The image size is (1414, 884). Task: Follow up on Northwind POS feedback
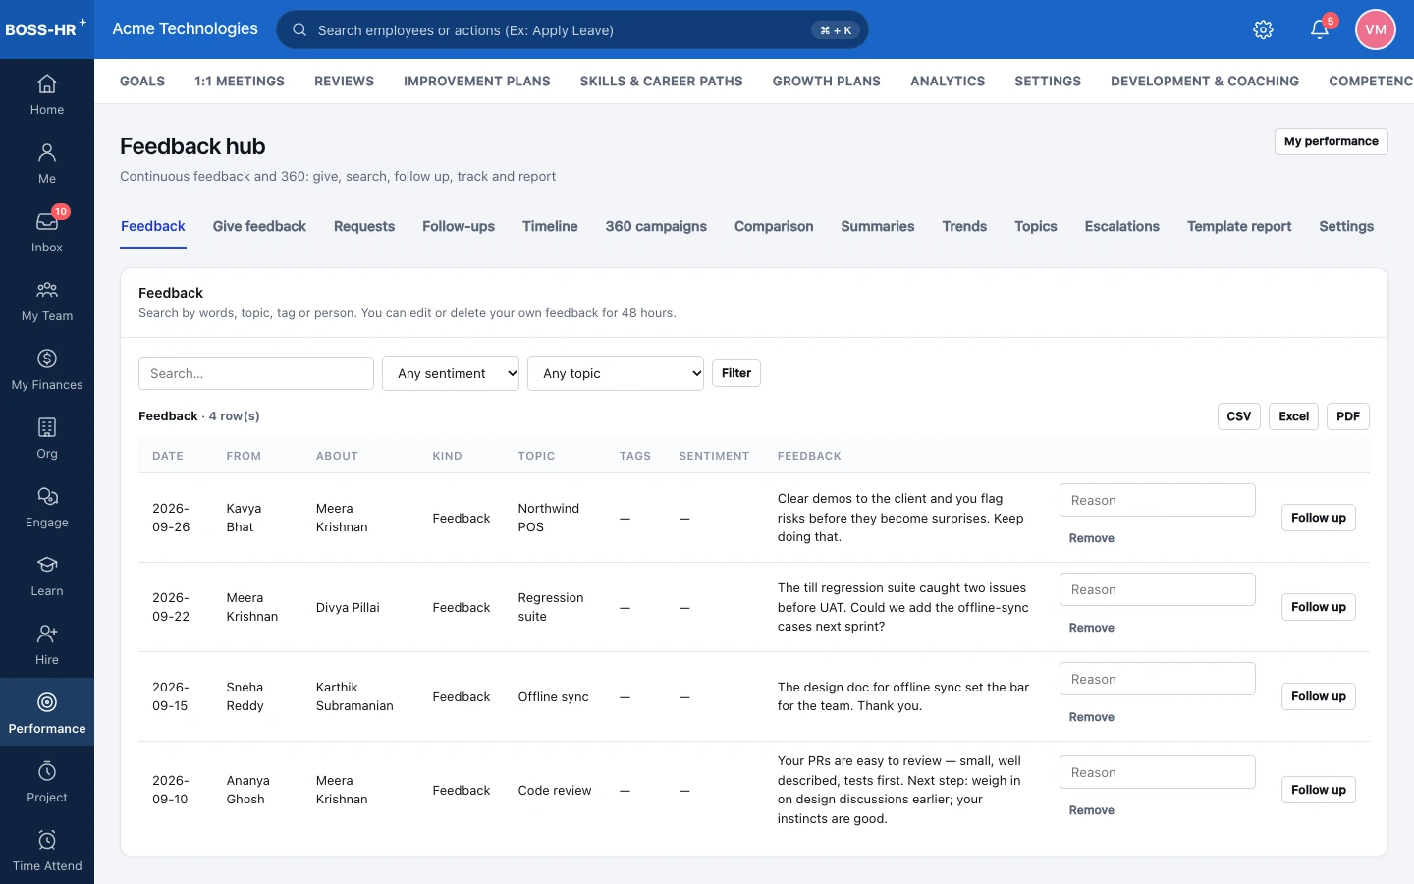1318,518
